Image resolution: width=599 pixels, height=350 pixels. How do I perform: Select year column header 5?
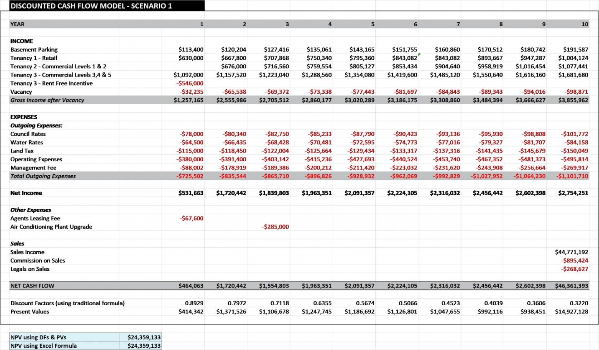[373, 24]
